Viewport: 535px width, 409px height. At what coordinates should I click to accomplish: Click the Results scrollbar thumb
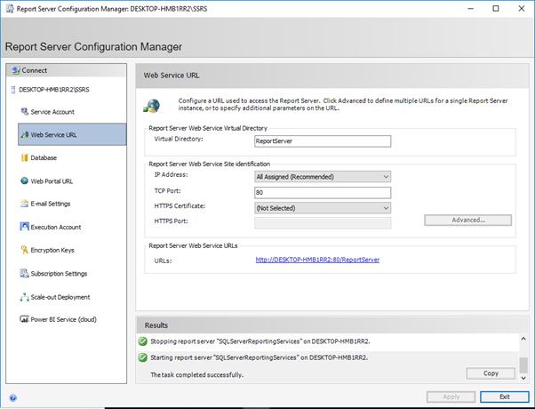(523, 365)
